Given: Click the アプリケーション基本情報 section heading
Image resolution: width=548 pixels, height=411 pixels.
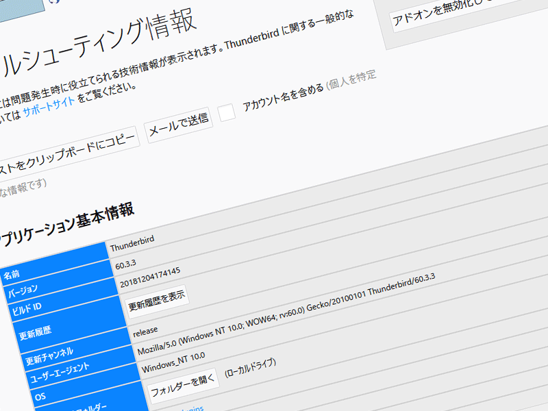Looking at the screenshot, I should tap(66, 225).
